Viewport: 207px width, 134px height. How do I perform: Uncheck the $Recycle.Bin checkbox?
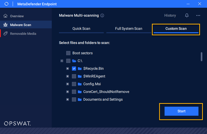tap(74, 69)
